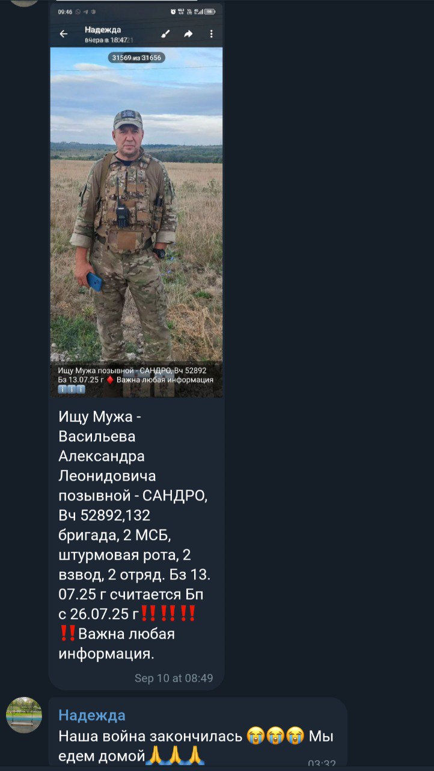Tap the back arrow in the photo viewer
This screenshot has height=771, width=434.
click(x=64, y=34)
